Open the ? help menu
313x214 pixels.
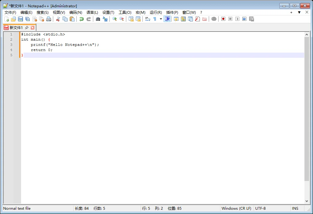click(201, 12)
